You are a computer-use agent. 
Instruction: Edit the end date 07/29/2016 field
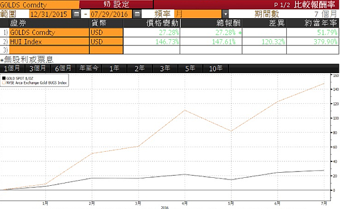pyautogui.click(x=110, y=14)
